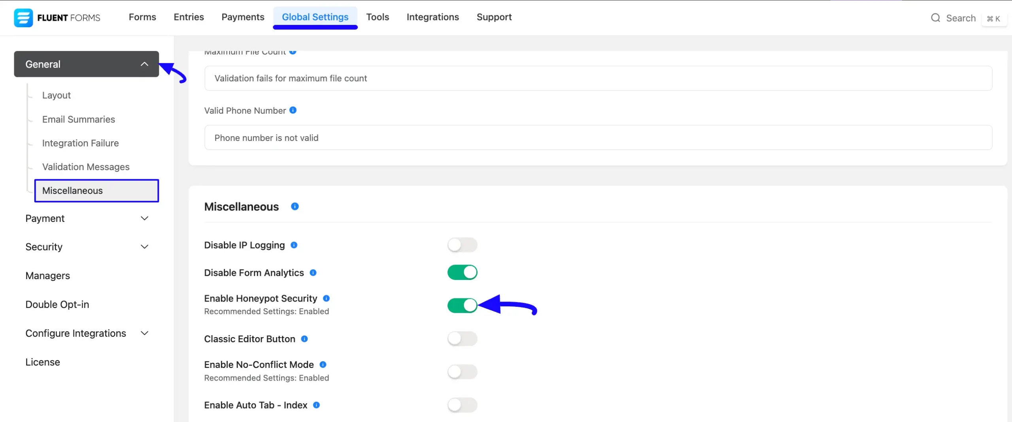Click info icon next to Disable Form Analytics

313,272
